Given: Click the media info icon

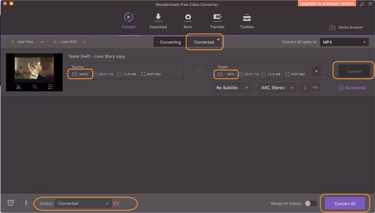Looking at the screenshot, I should click(x=305, y=88).
